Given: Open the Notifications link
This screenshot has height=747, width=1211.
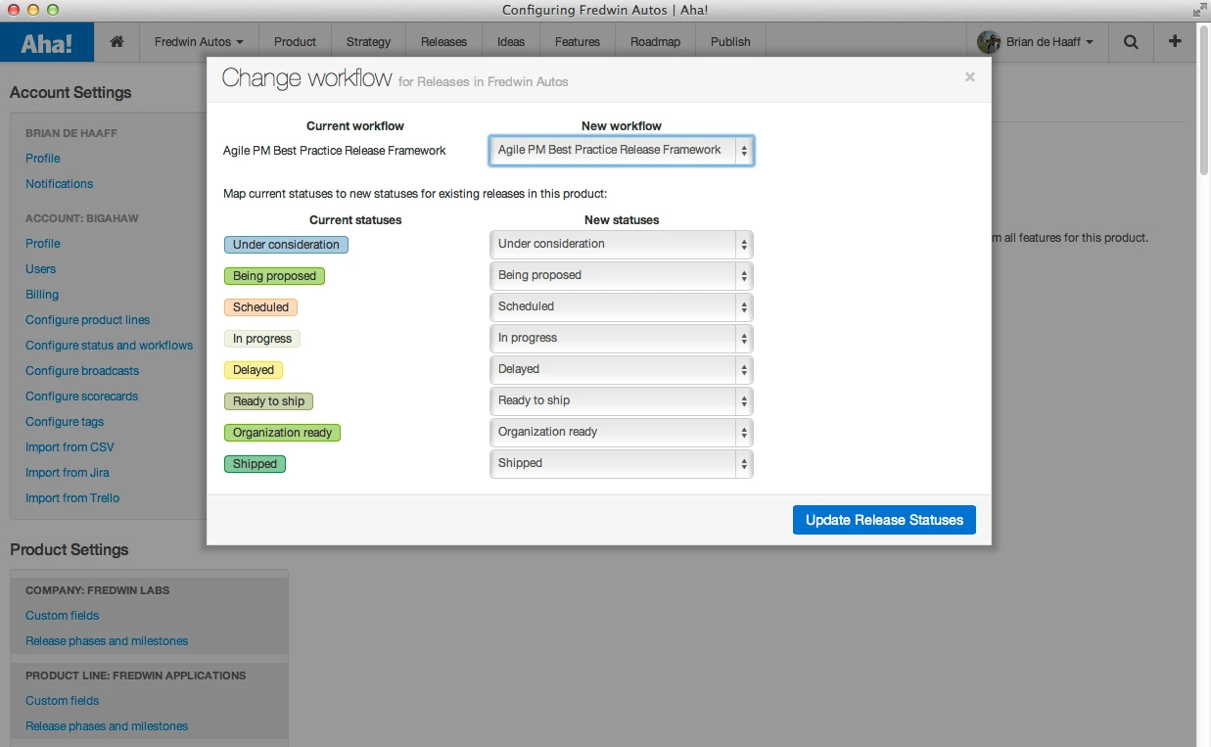Looking at the screenshot, I should tap(60, 183).
